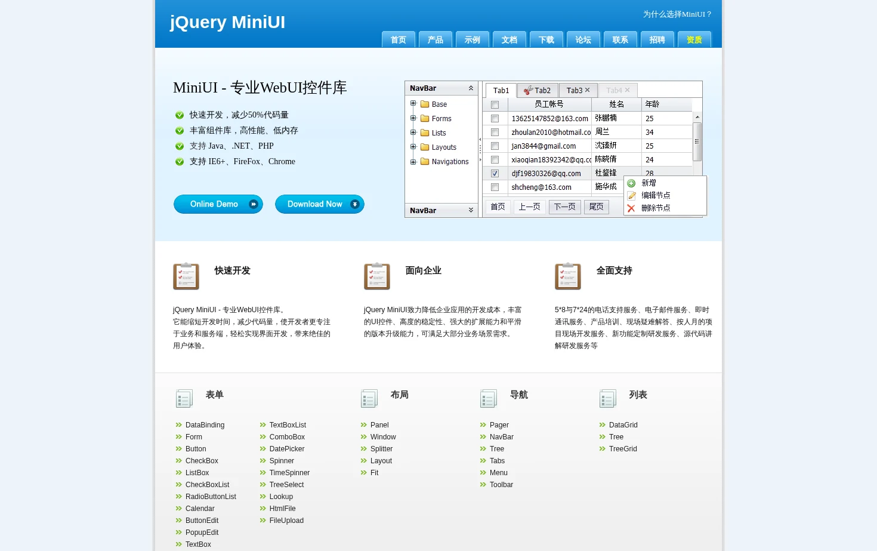Click the clipboard icon next to 快速开发
Viewport: 877px width, 551px height.
[x=186, y=276]
